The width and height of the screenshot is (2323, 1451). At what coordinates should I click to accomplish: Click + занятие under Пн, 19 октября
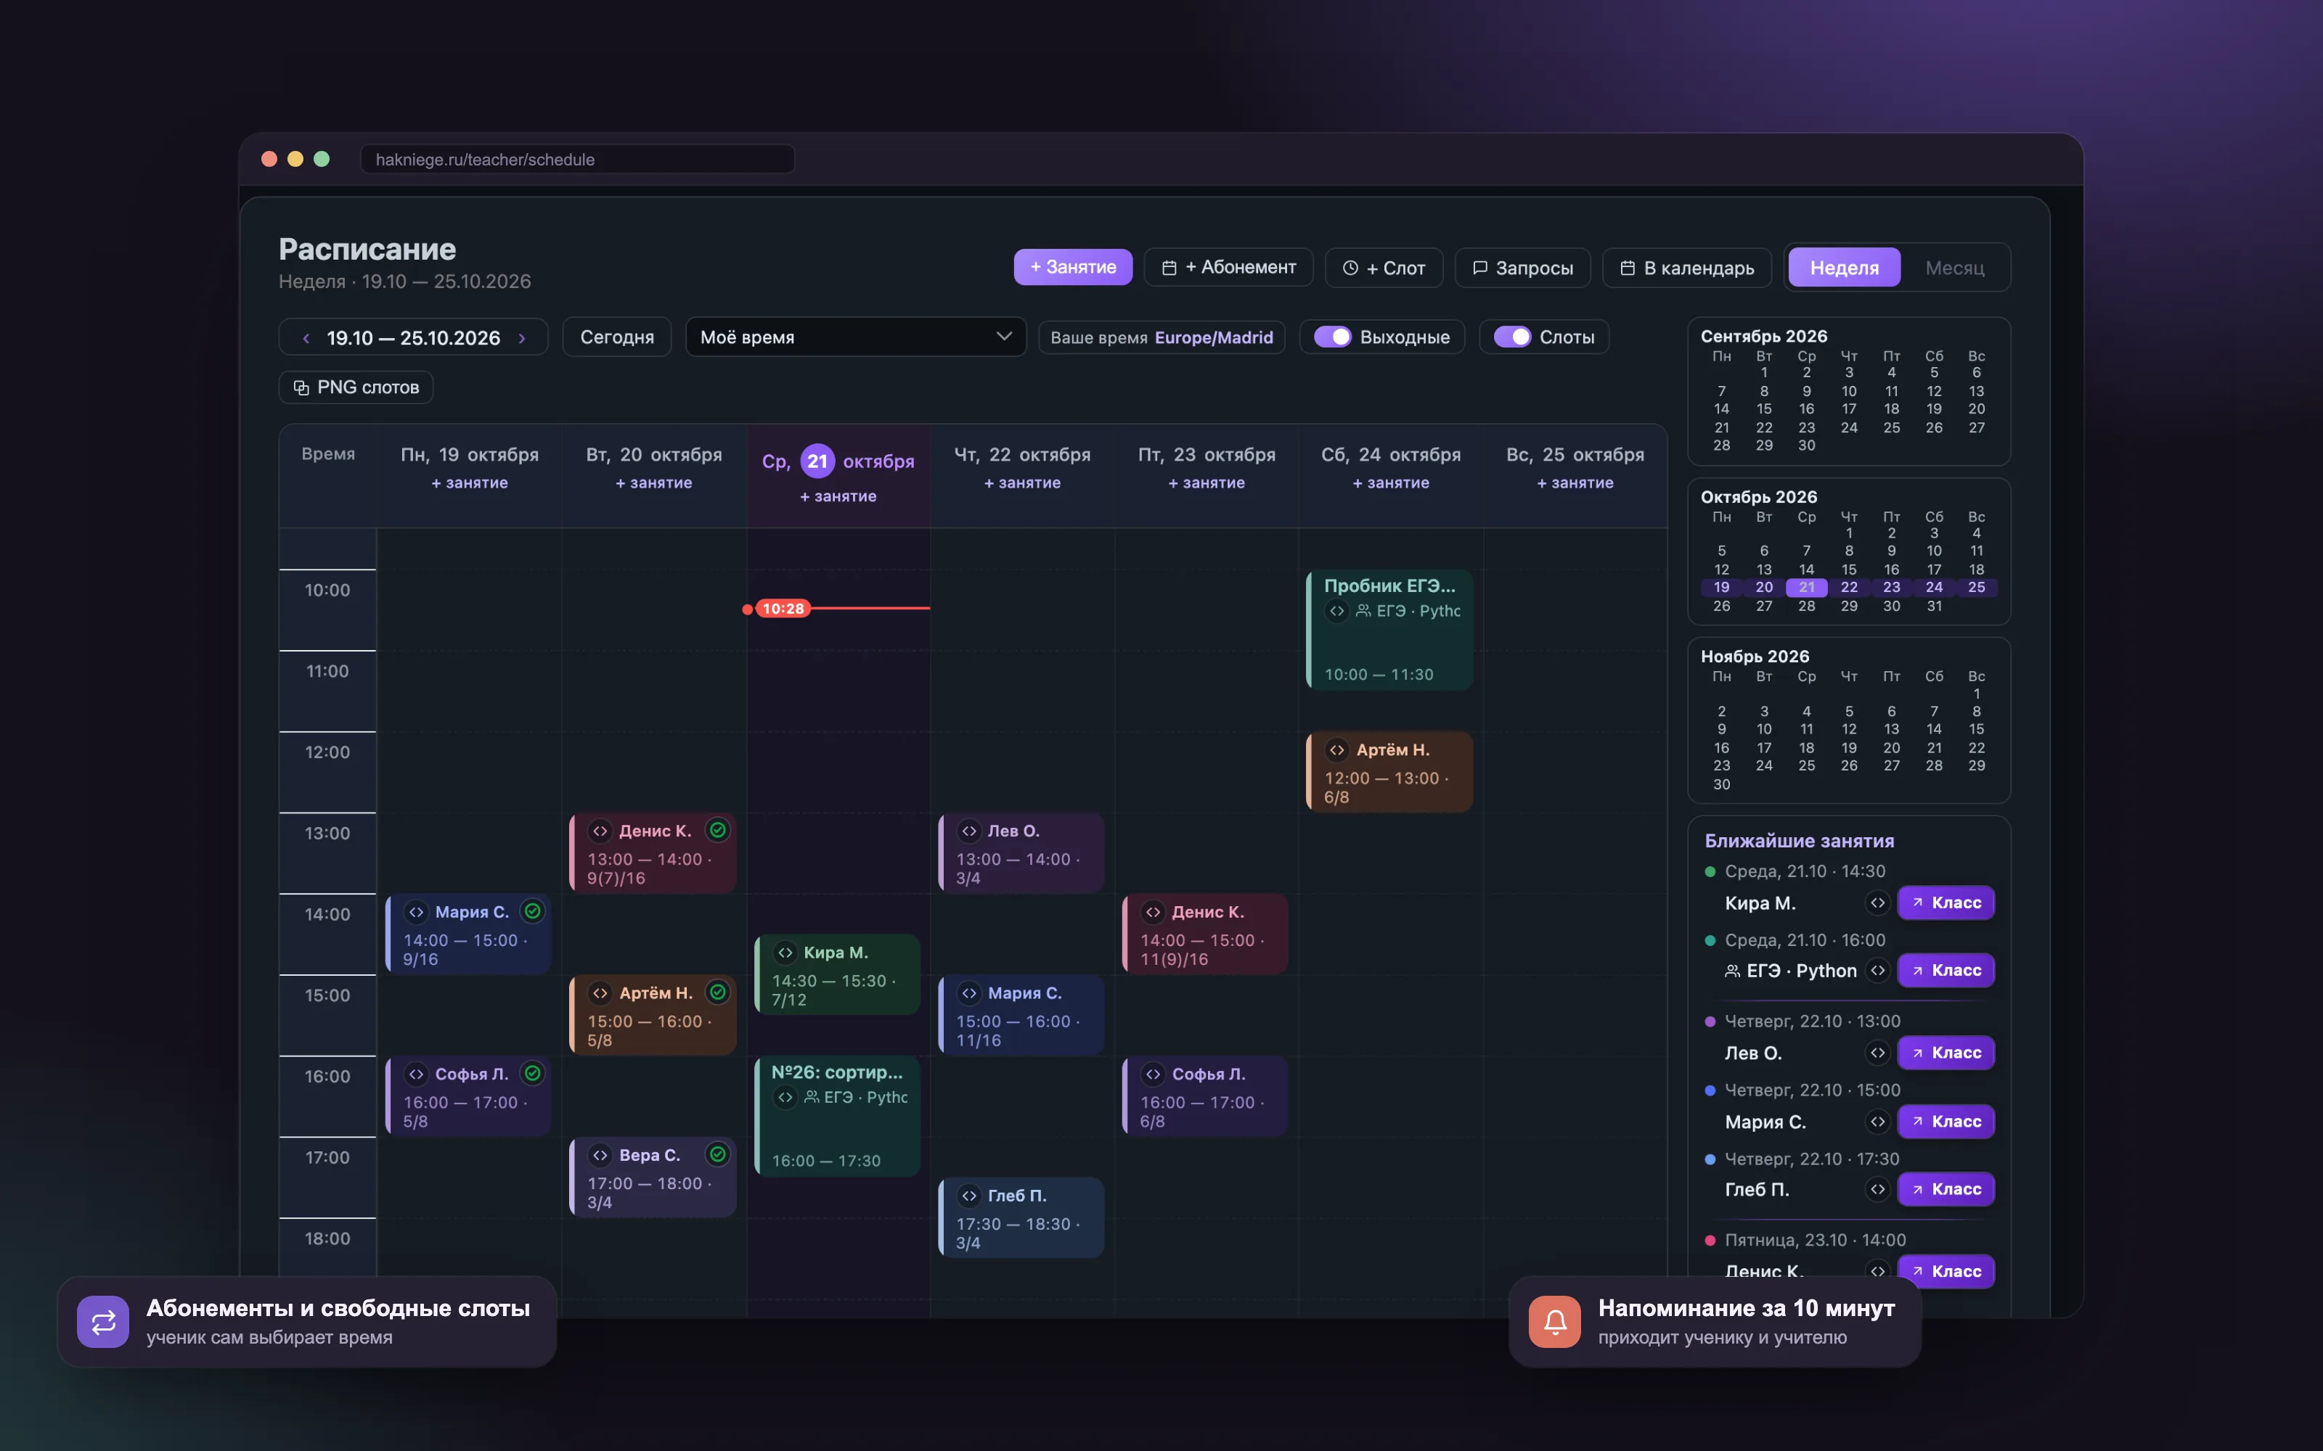(470, 482)
